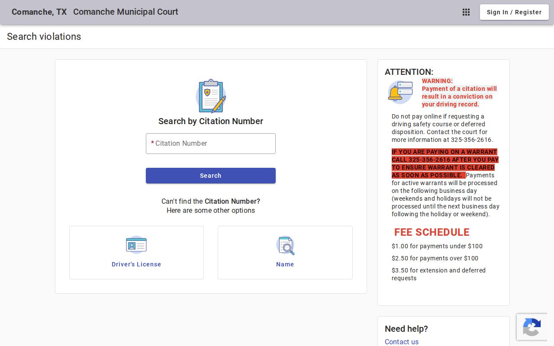The width and height of the screenshot is (554, 346).
Task: Click the reCAPTCHA badge
Action: pos(532,327)
